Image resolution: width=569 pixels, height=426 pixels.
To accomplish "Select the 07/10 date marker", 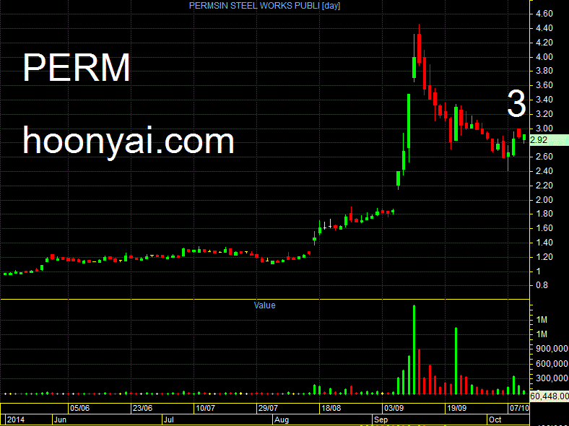I will [519, 408].
